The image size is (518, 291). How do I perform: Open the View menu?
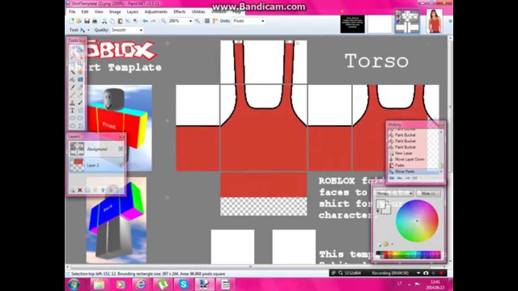tap(99, 12)
